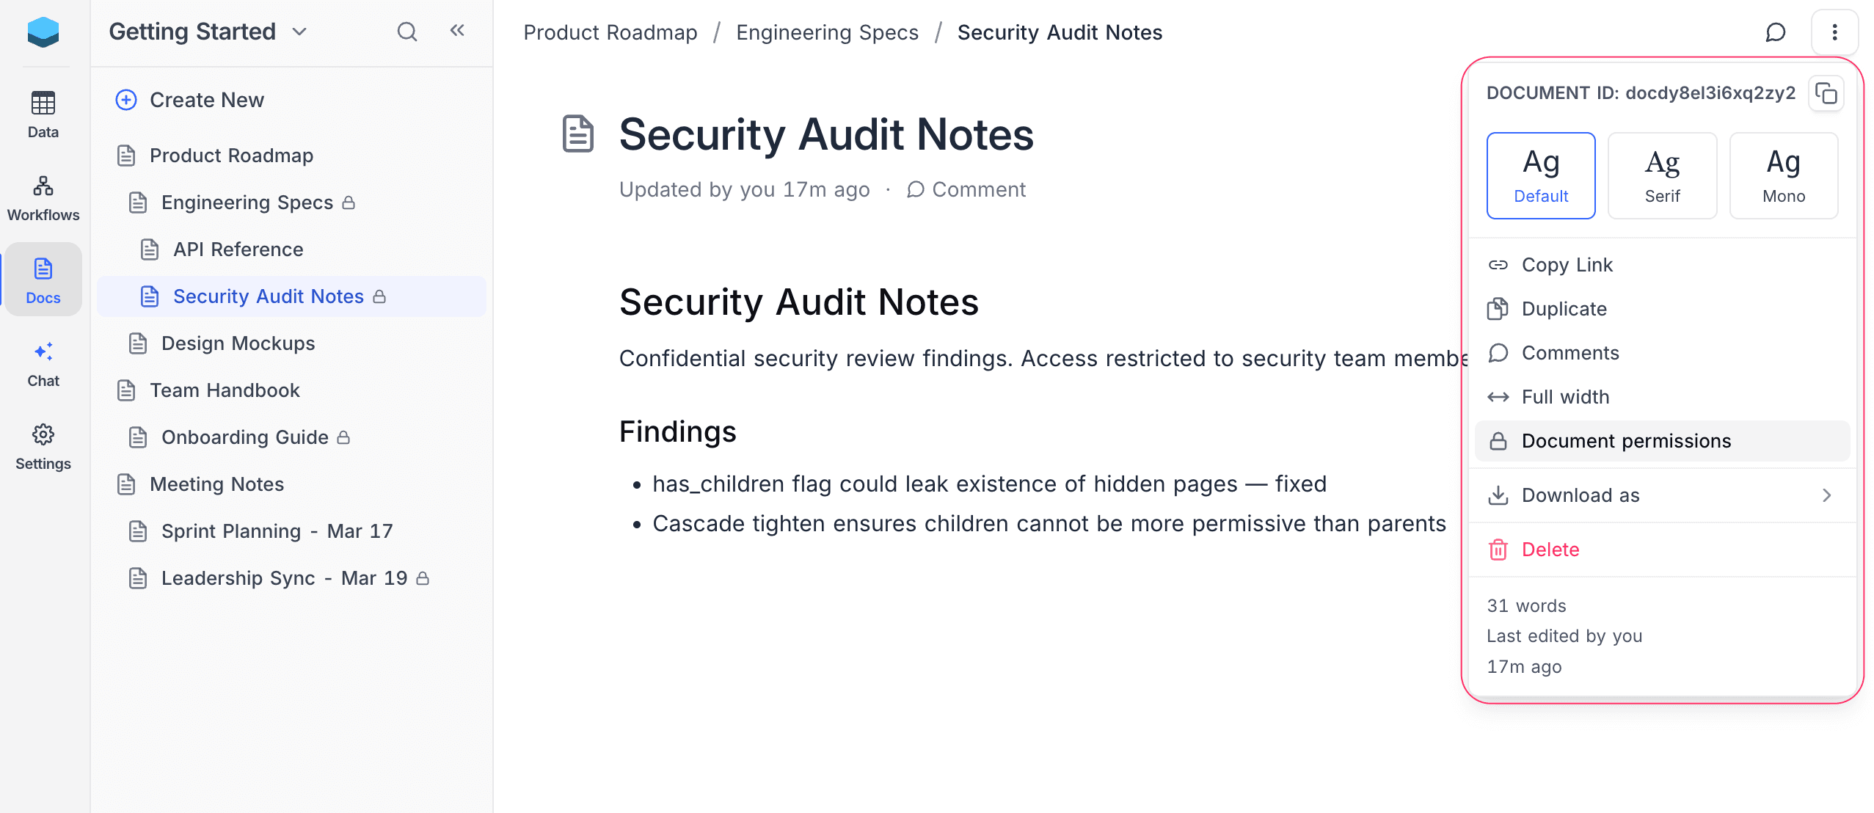Navigate to Product Roadmap via breadcrumb

[x=610, y=32]
